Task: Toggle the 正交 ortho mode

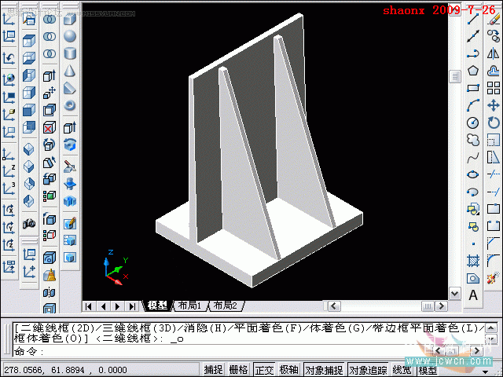Action: click(264, 370)
